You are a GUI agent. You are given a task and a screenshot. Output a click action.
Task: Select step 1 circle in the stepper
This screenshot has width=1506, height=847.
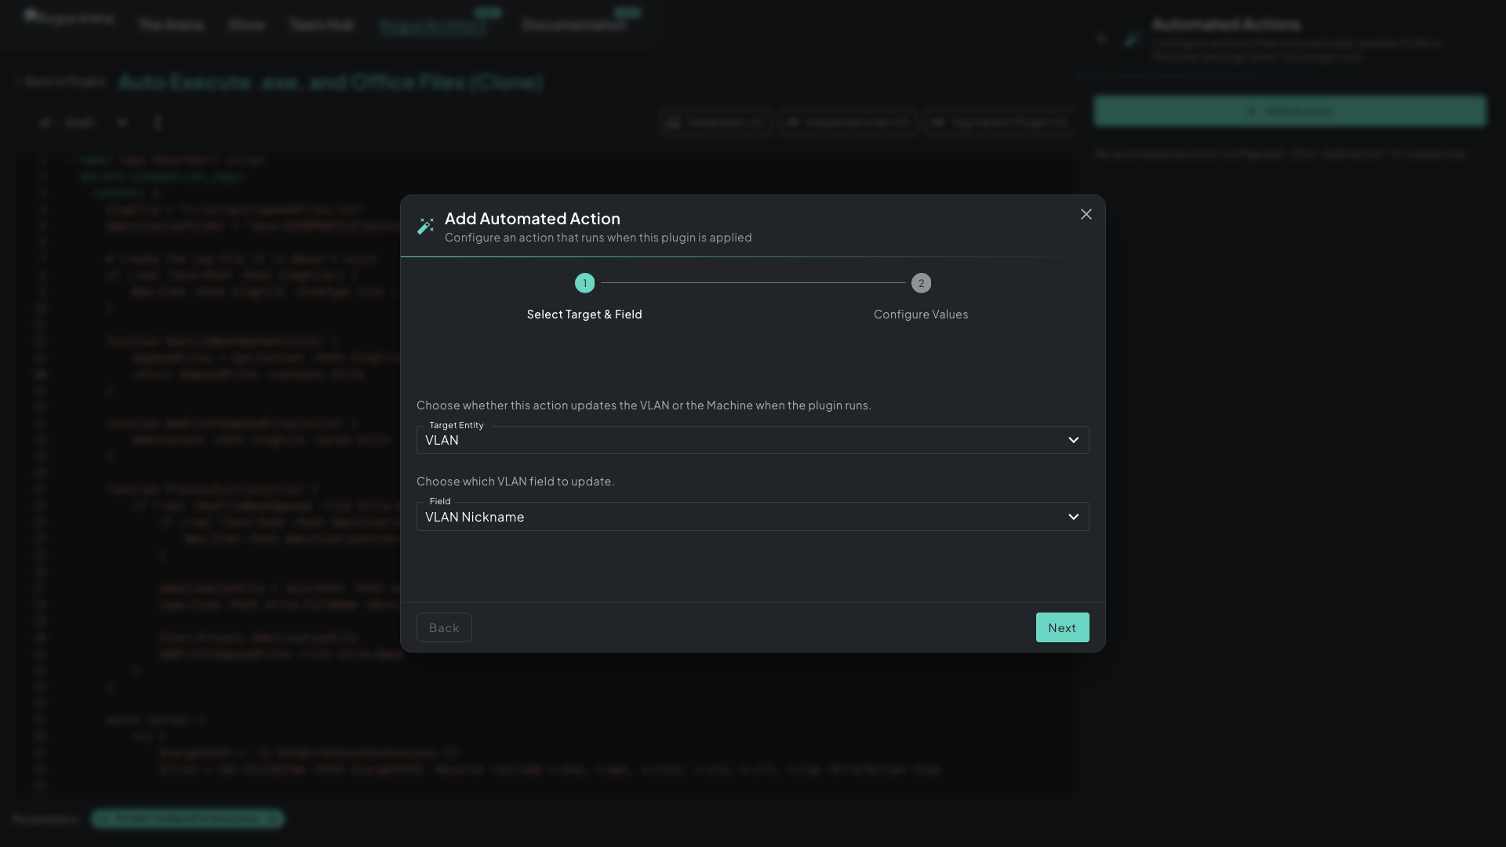pos(584,283)
